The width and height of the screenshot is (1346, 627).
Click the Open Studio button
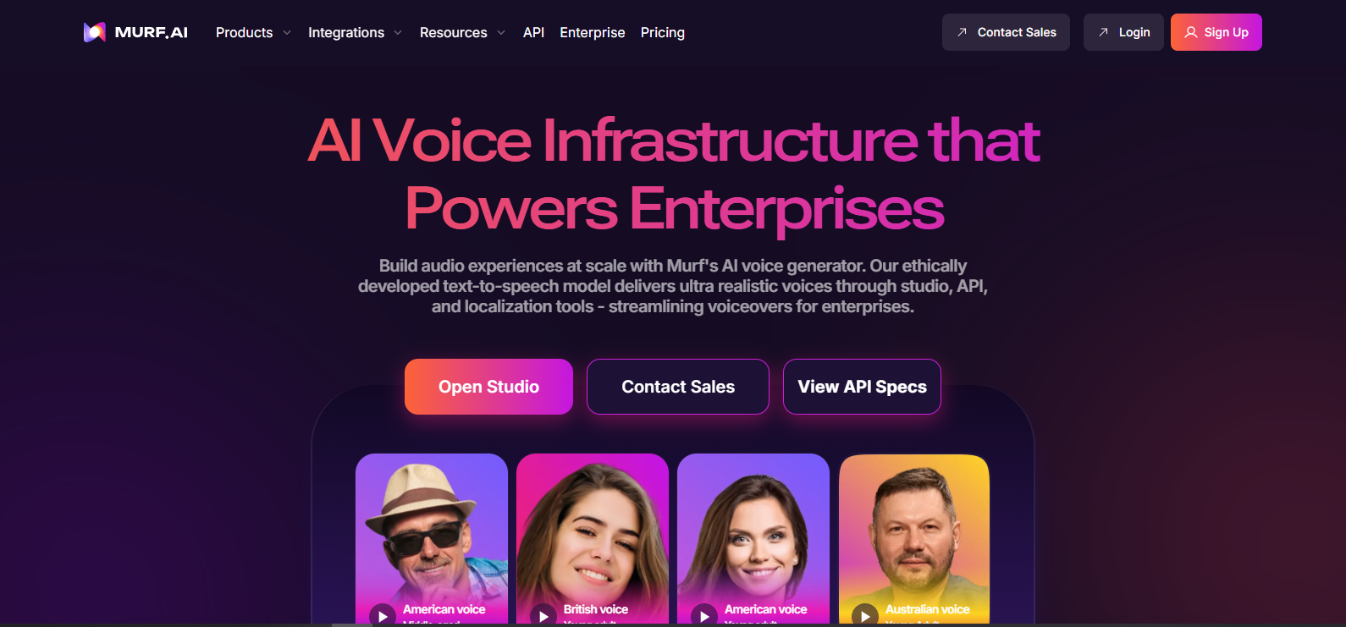coord(488,387)
